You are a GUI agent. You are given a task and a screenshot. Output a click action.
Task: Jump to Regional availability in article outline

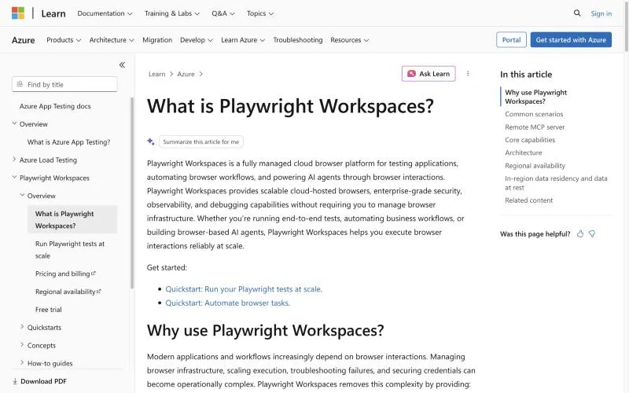coord(535,165)
